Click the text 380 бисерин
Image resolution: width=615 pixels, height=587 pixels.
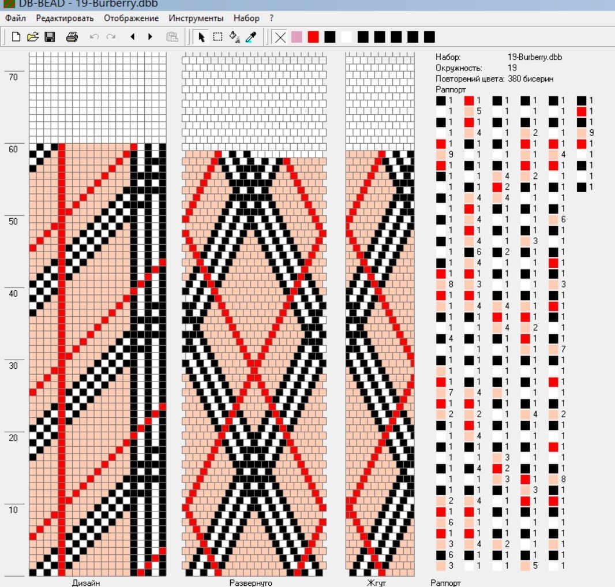tap(531, 79)
